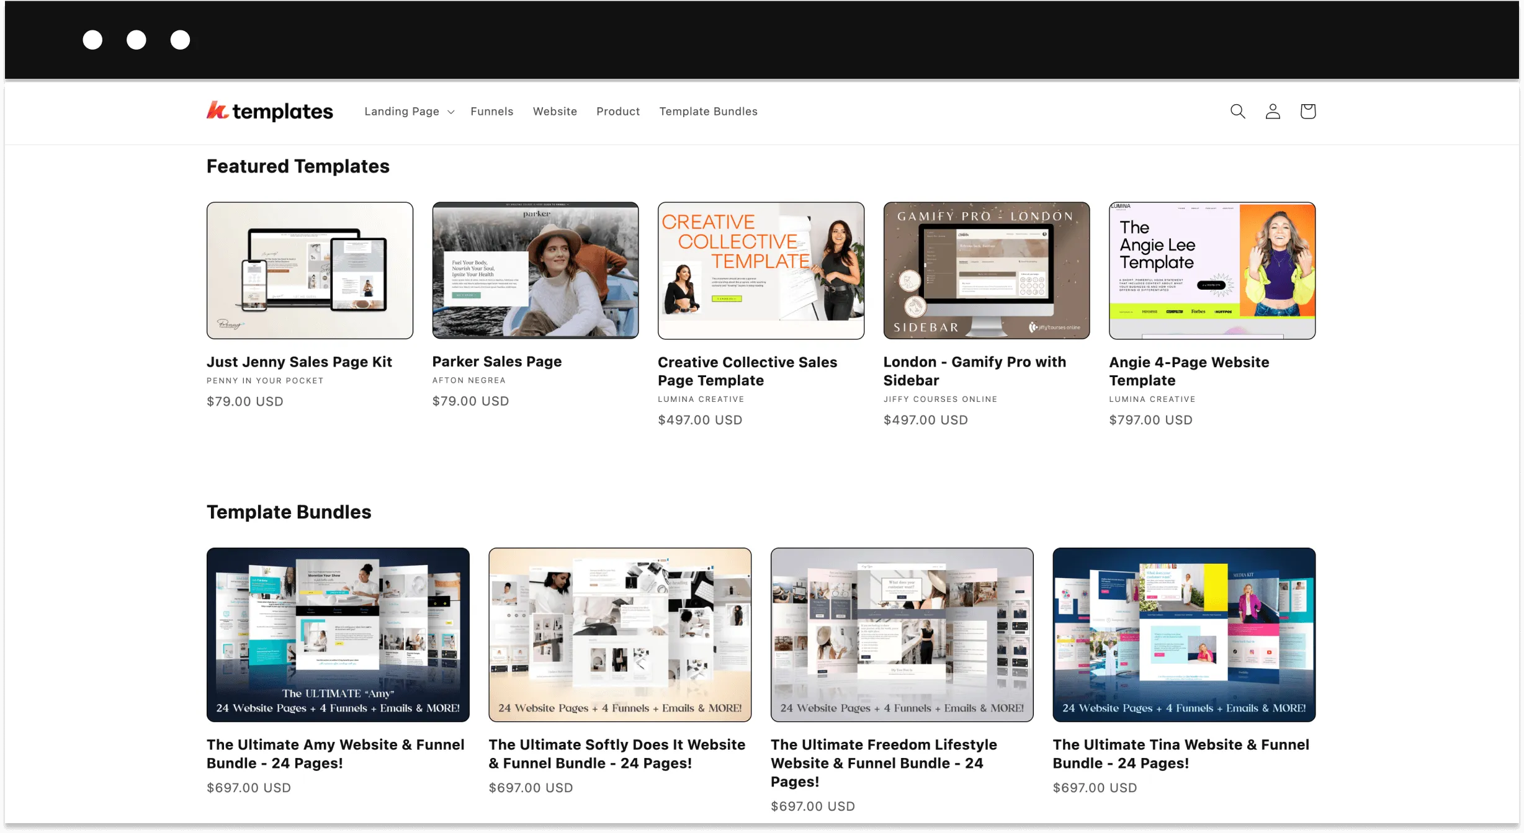
Task: Open the Website menu item
Action: [555, 112]
